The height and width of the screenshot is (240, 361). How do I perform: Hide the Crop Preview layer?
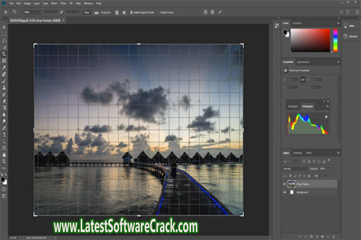285,184
